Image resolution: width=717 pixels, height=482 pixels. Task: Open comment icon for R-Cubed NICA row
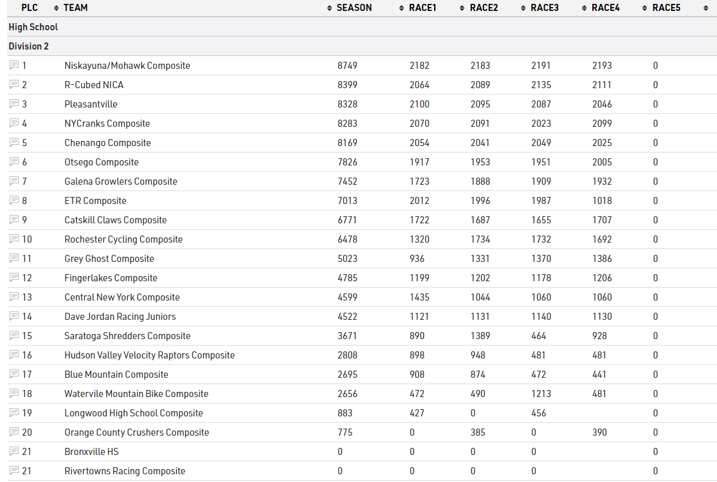pyautogui.click(x=14, y=85)
